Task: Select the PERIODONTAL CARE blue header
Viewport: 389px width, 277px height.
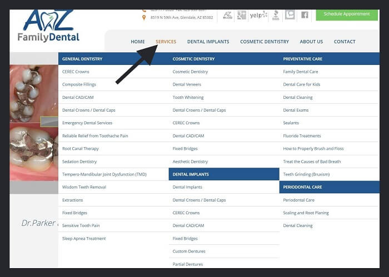Action: [329, 187]
